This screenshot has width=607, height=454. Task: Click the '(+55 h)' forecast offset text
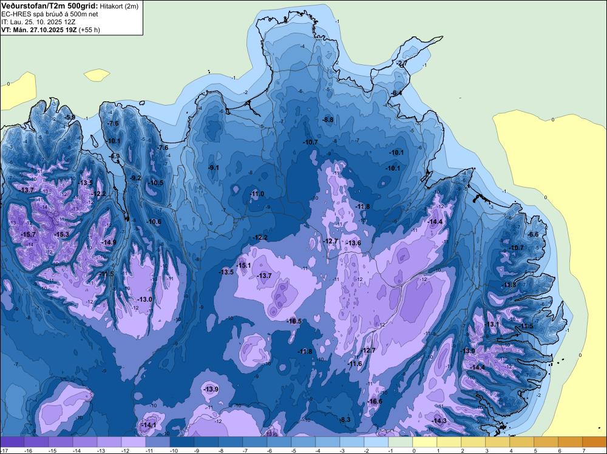click(89, 30)
